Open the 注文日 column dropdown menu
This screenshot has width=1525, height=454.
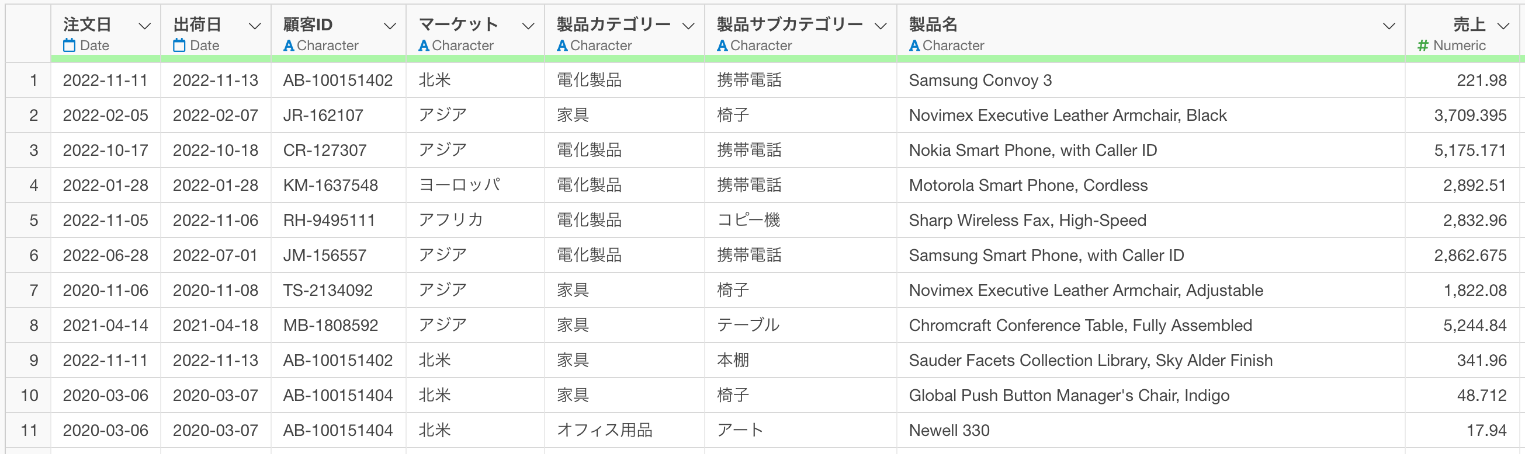pyautogui.click(x=144, y=26)
